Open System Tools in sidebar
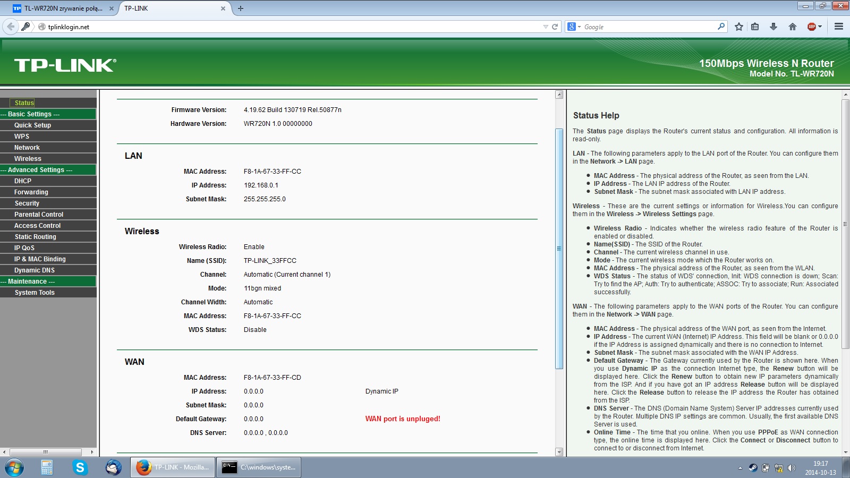Image resolution: width=850 pixels, height=478 pixels. point(35,293)
